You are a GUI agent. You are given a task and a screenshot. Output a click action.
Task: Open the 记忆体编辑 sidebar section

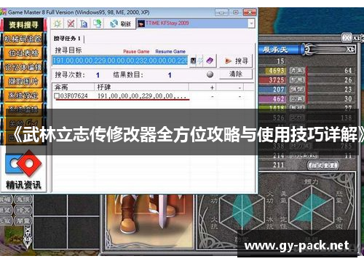(x=23, y=67)
